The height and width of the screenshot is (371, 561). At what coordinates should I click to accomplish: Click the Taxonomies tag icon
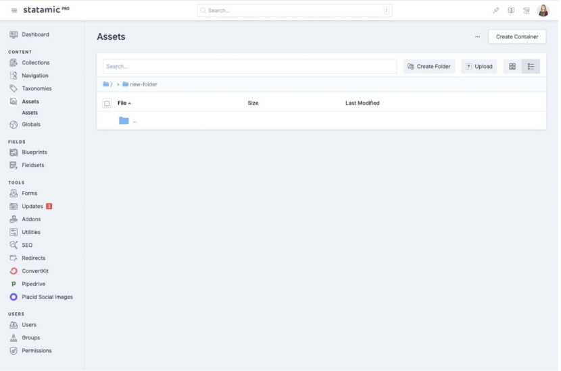tap(14, 88)
